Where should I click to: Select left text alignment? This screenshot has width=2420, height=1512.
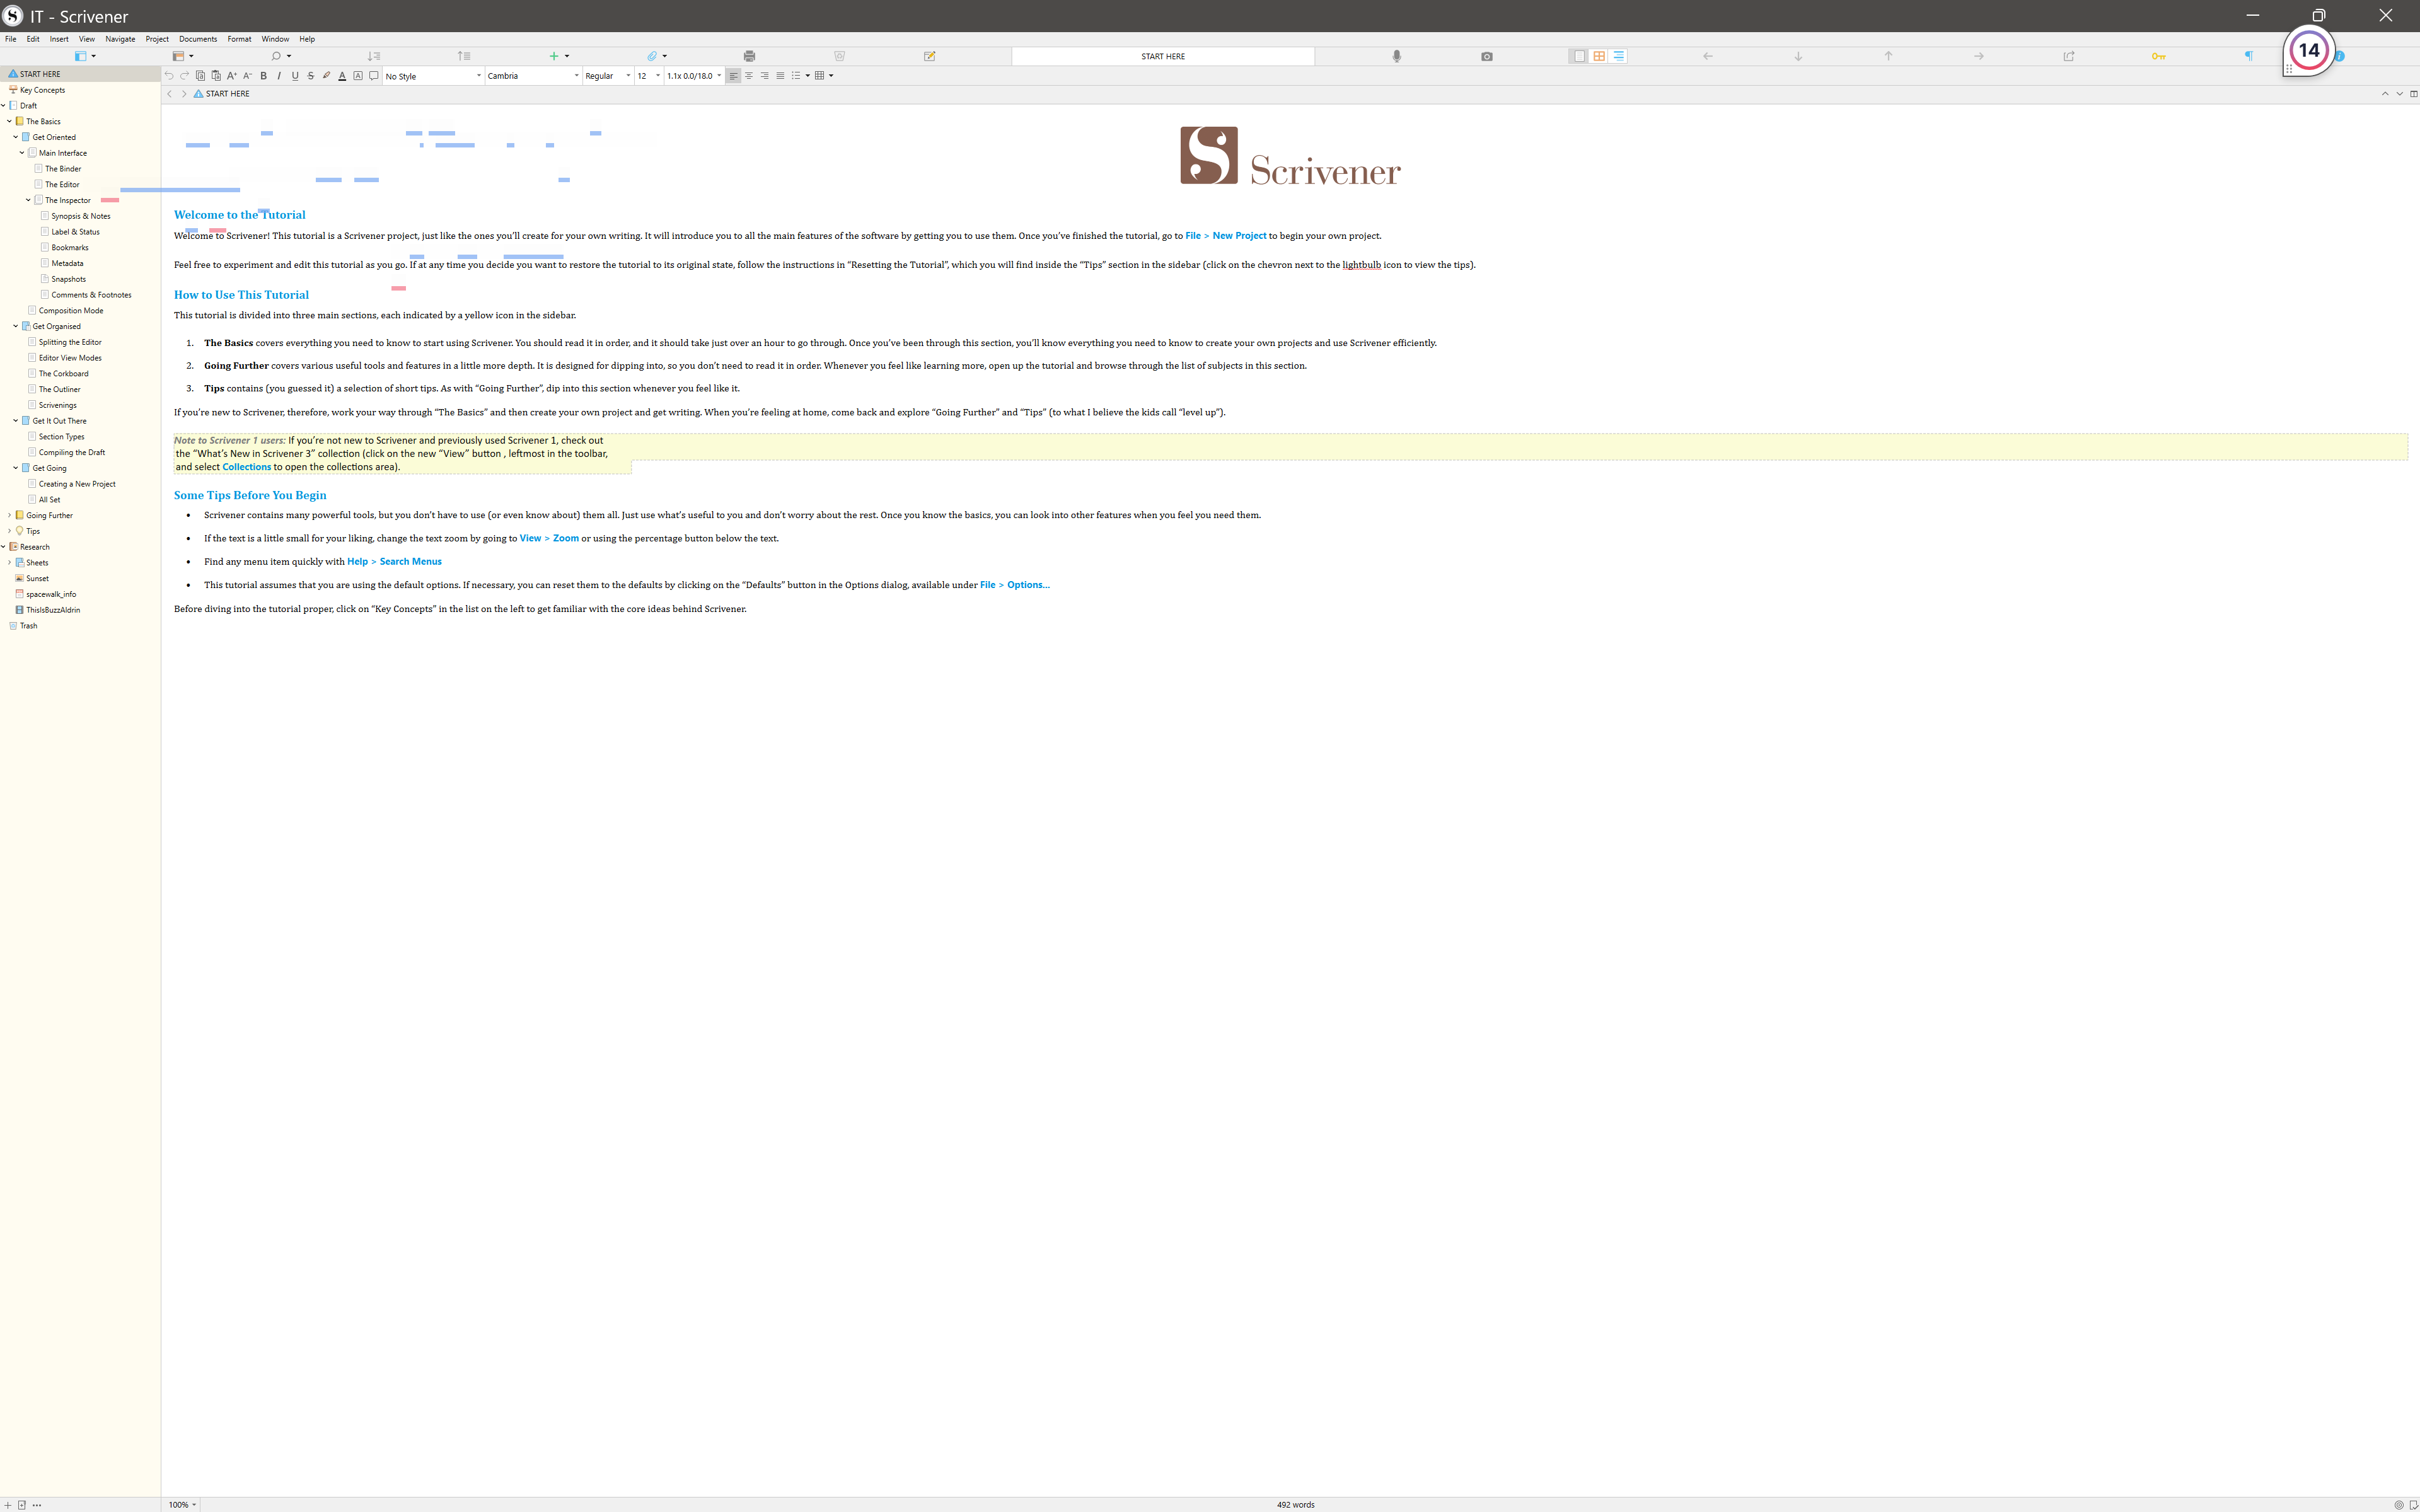[x=733, y=76]
